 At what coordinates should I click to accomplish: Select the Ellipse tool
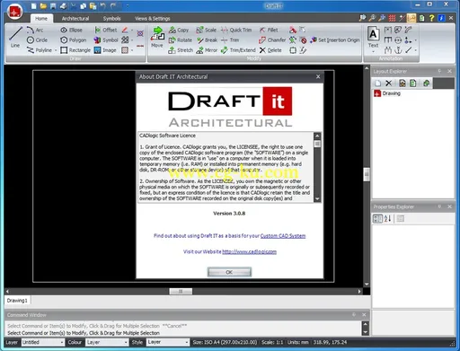(71, 30)
